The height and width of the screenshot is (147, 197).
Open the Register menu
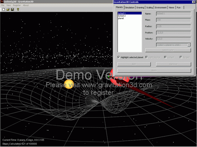click(x=17, y=5)
